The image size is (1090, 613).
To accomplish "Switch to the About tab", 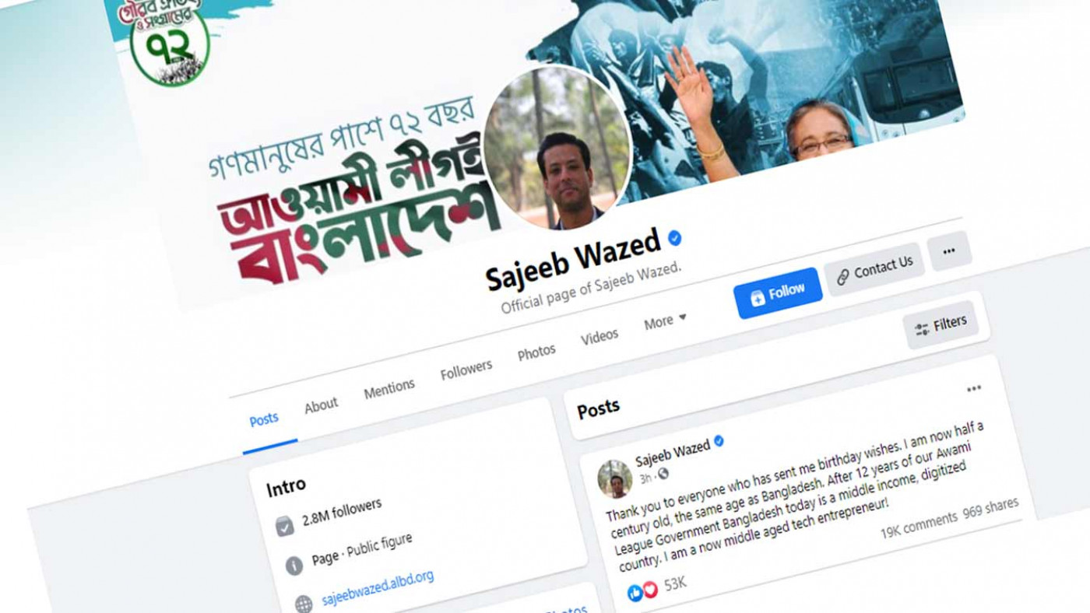I will pos(321,405).
